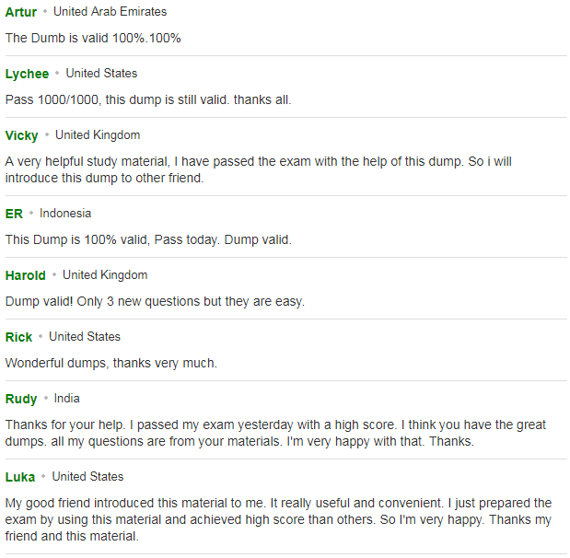Click review text 'Pass 1000/1000, this dump'

tap(148, 100)
